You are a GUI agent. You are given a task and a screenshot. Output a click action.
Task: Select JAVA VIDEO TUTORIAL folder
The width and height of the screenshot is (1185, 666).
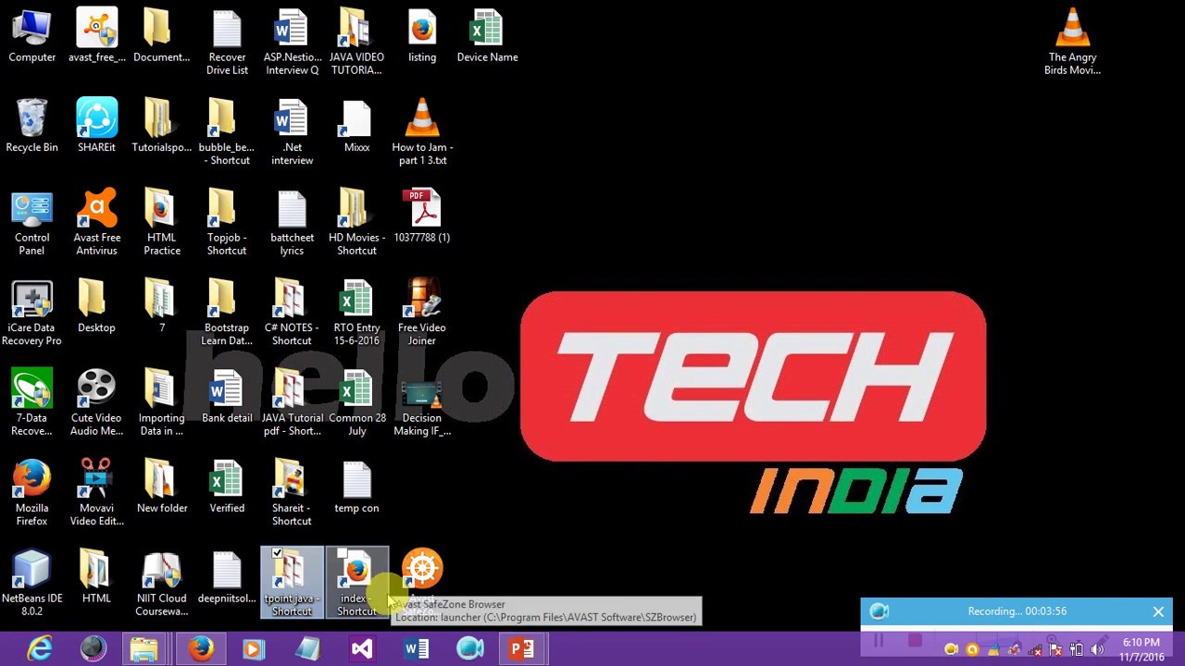pyautogui.click(x=356, y=43)
